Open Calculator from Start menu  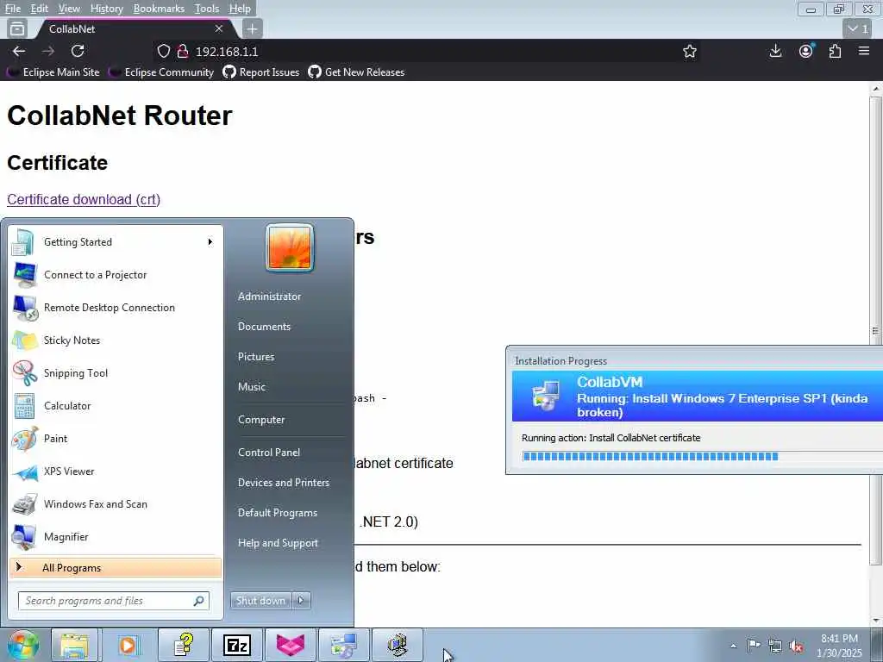point(115,406)
